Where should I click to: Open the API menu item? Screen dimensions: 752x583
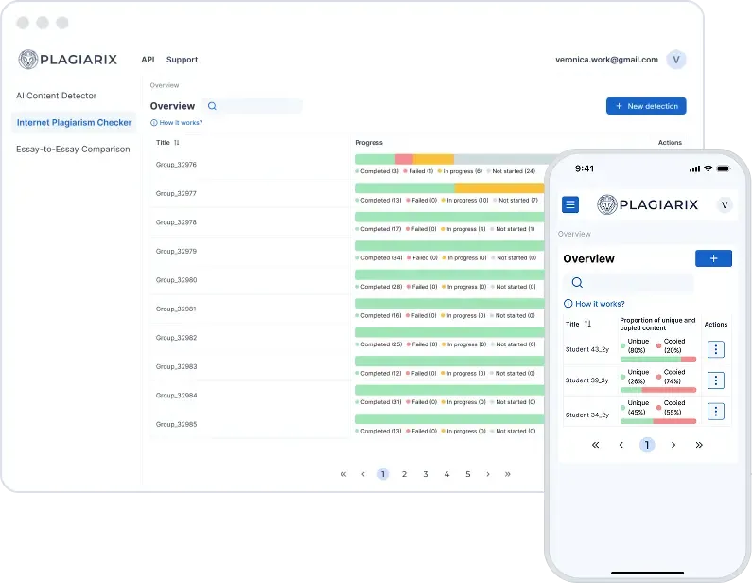pos(148,60)
